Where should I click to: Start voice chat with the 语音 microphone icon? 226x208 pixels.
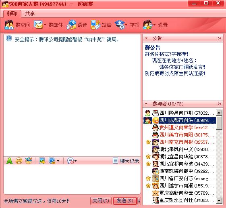pyautogui.click(x=71, y=25)
